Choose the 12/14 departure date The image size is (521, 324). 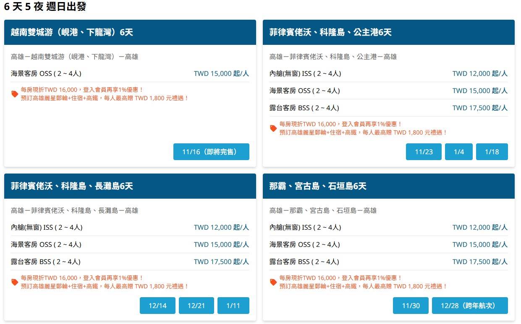click(x=157, y=306)
